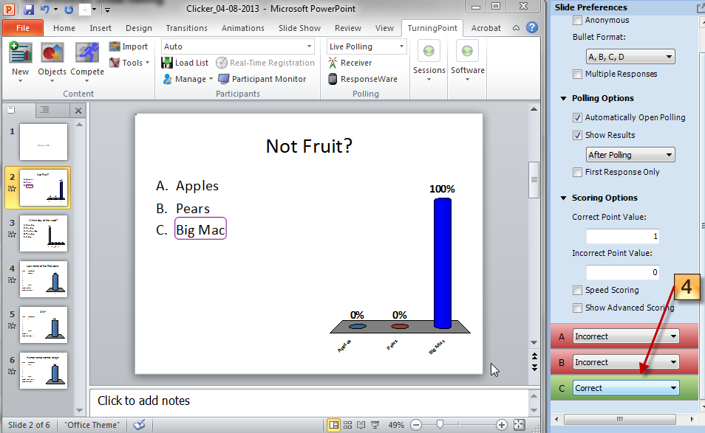Click the zoom in plus button

501,424
